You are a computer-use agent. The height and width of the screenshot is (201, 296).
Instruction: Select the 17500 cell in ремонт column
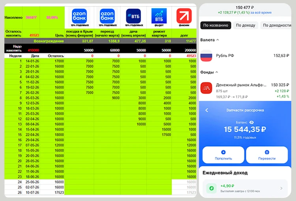(159, 135)
